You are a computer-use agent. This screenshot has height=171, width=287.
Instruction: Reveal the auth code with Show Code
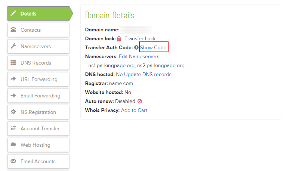(153, 48)
